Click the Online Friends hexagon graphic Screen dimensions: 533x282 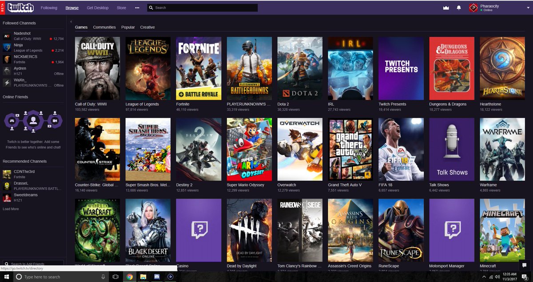coord(33,120)
